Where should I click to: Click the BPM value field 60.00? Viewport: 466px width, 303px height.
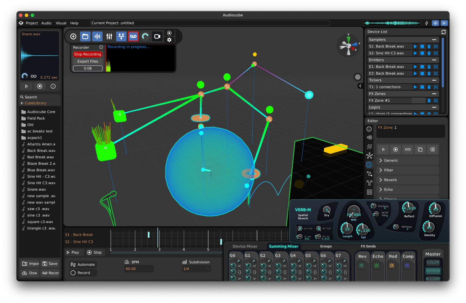click(x=139, y=269)
